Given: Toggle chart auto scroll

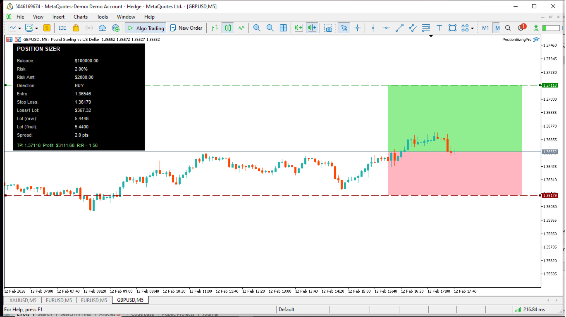Looking at the screenshot, I should [x=299, y=28].
